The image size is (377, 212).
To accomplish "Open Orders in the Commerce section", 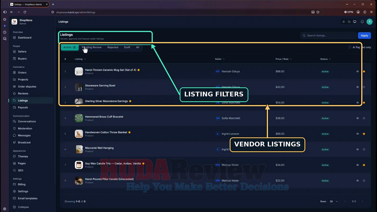I will [22, 73].
